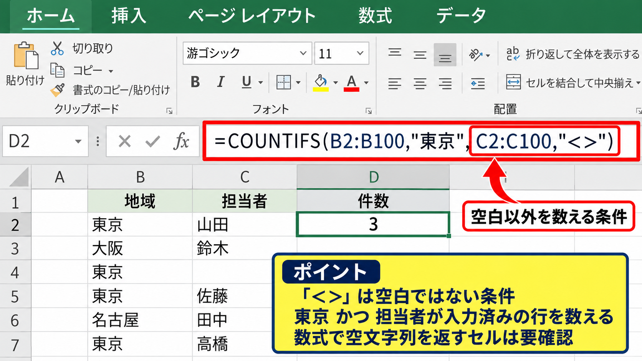Open Font group dialog launcher
Viewport: 642px width, 361px height.
(369, 111)
